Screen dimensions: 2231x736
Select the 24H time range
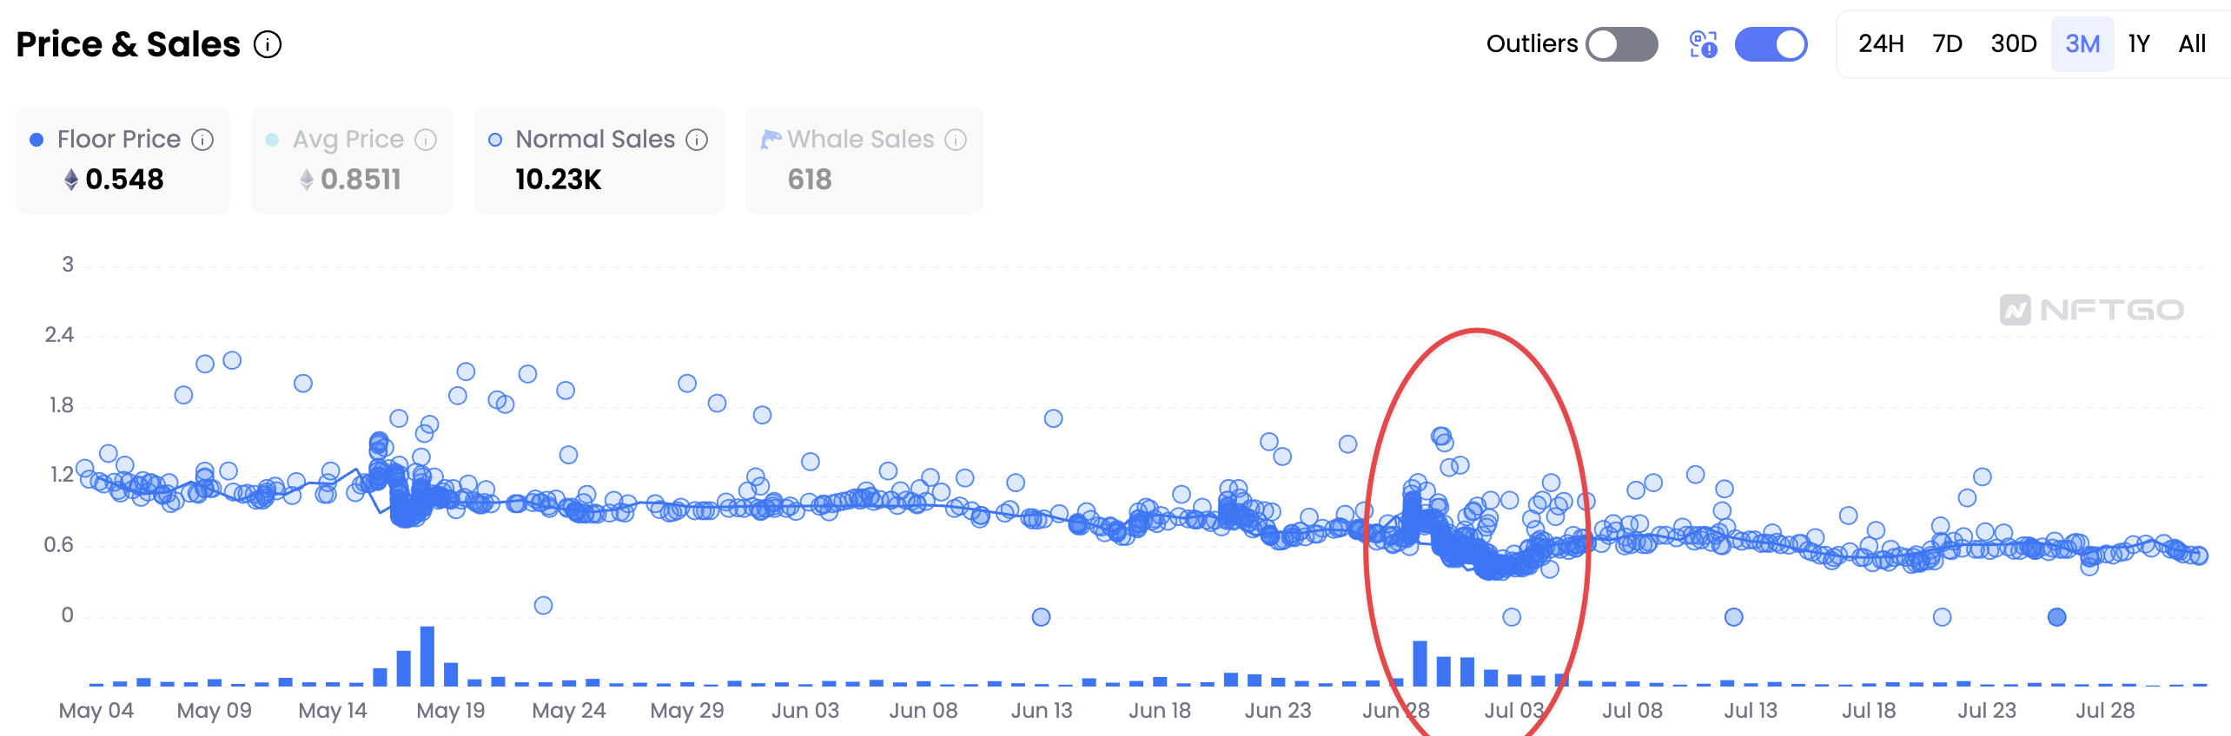[x=1881, y=44]
